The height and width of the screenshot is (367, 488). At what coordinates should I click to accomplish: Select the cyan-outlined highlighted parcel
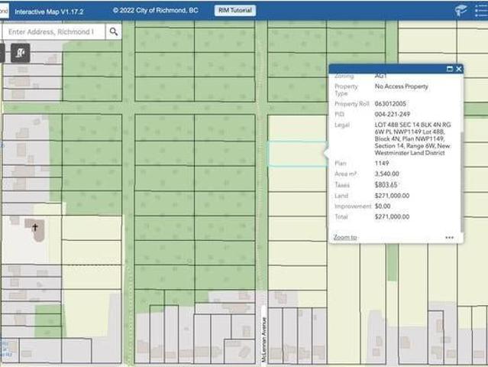[x=296, y=154]
